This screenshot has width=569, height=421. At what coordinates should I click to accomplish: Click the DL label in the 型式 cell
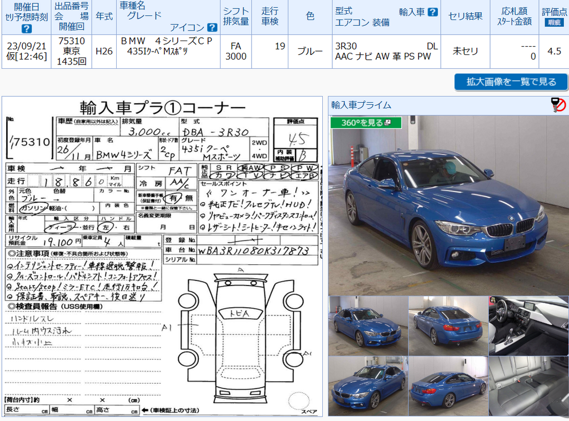pos(432,46)
